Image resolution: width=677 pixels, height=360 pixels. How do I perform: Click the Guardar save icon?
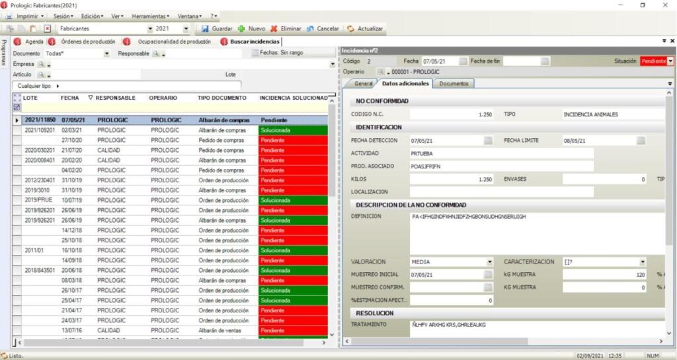205,29
